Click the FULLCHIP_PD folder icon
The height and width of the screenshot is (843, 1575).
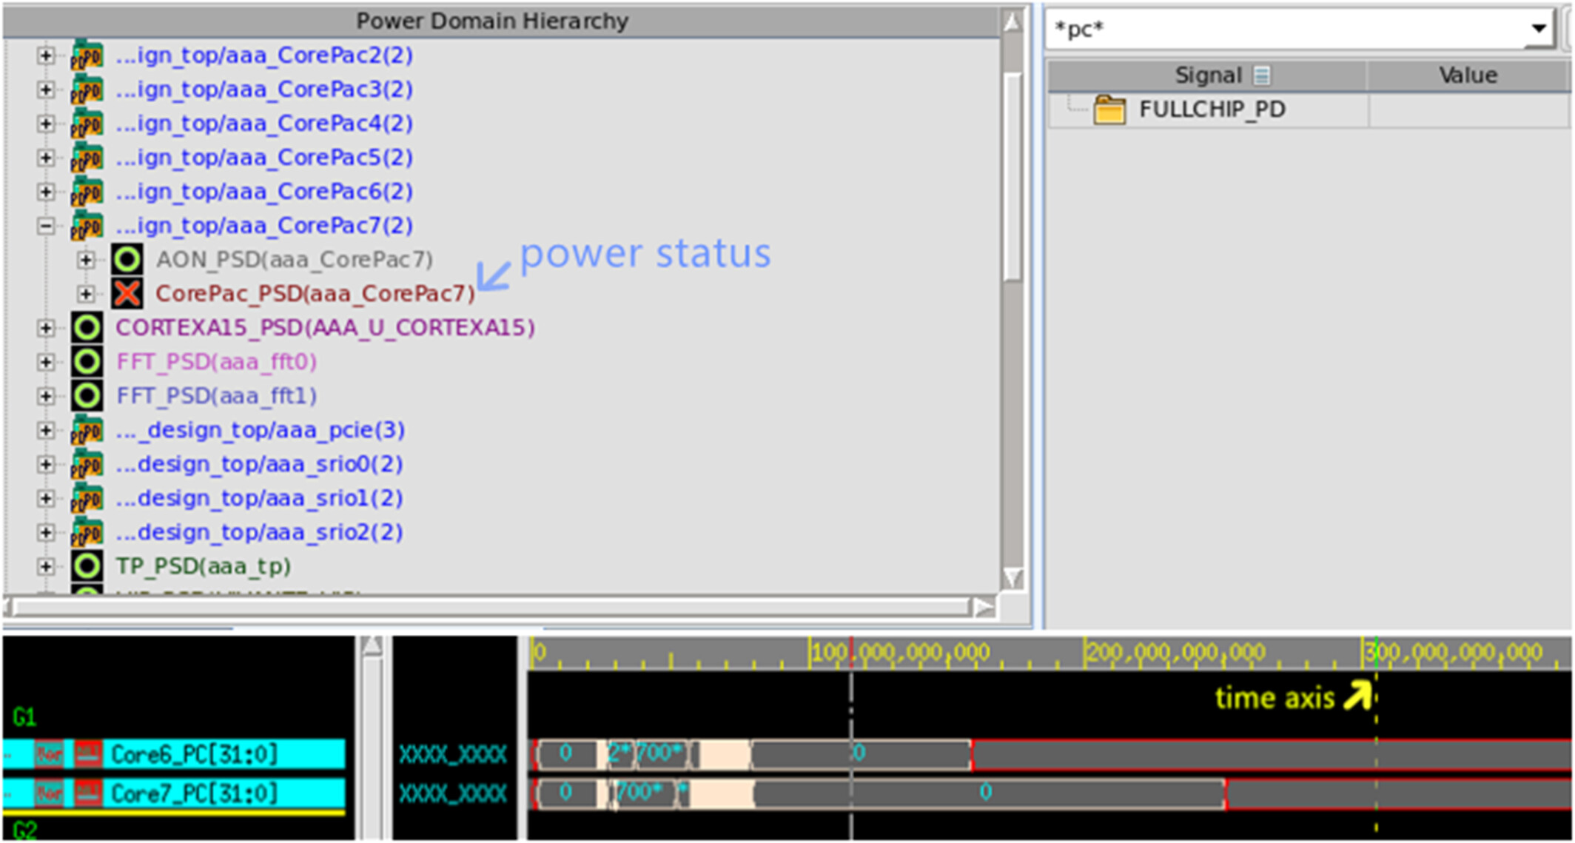(1109, 110)
